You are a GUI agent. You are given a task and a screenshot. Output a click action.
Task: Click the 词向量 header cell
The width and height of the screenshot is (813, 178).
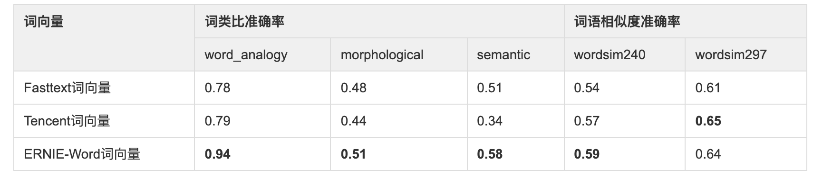click(44, 22)
